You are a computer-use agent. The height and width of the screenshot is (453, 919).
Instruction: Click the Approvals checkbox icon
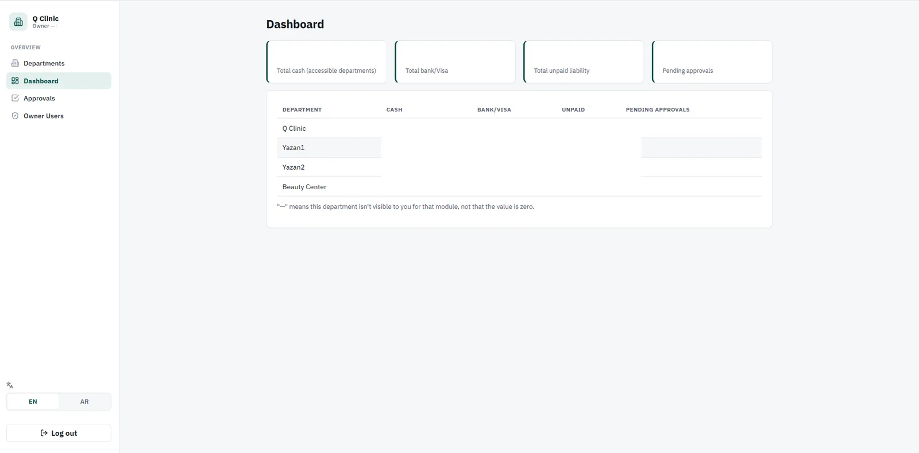(15, 98)
